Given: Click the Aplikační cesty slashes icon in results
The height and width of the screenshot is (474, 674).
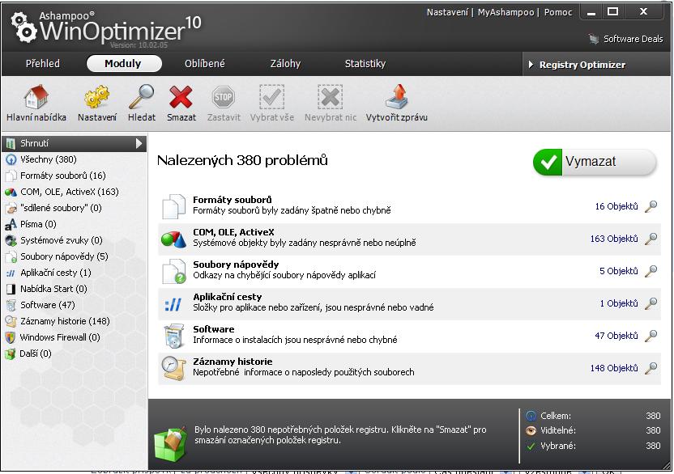Looking at the screenshot, I should [173, 304].
